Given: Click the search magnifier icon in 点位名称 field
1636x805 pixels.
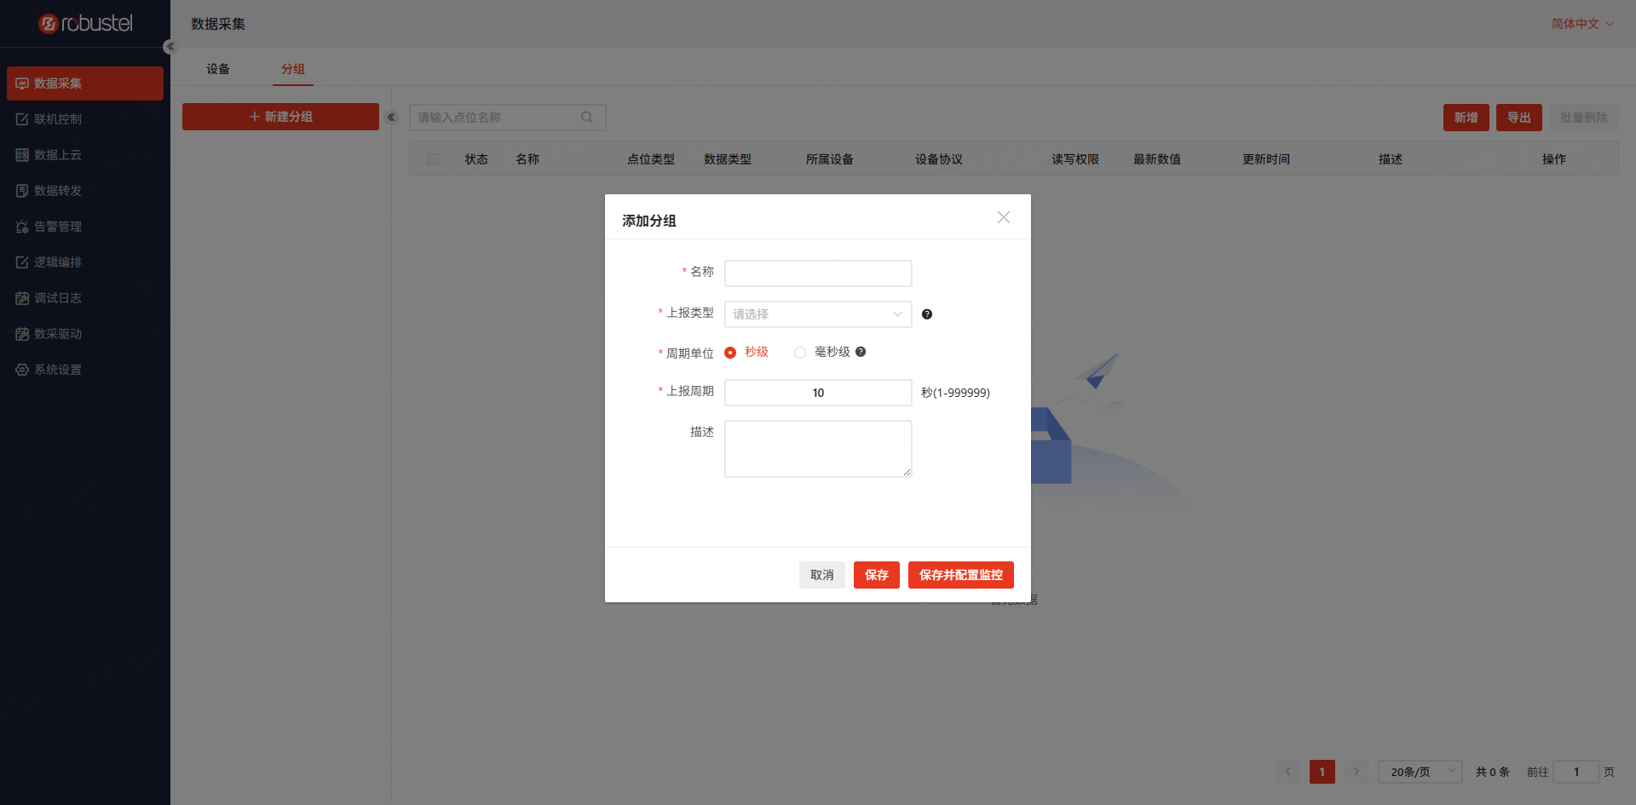Looking at the screenshot, I should (587, 118).
